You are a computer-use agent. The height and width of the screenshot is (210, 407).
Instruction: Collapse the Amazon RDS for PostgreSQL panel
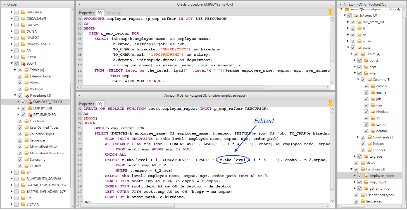pos(340,4)
